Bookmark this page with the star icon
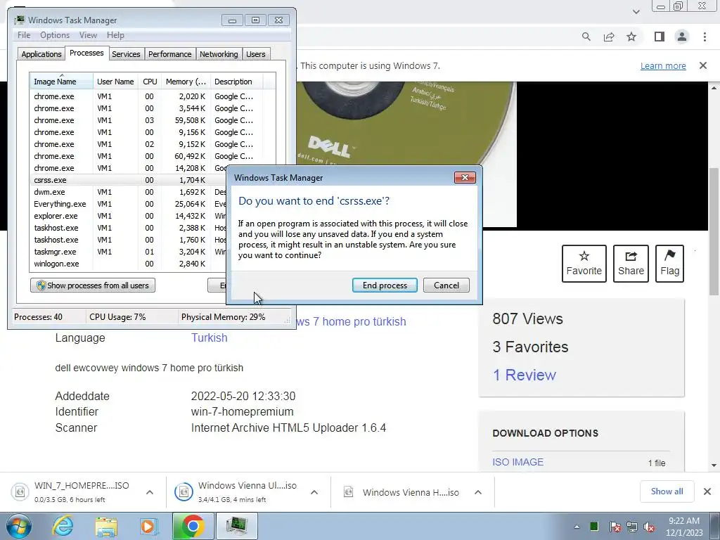 click(x=631, y=37)
